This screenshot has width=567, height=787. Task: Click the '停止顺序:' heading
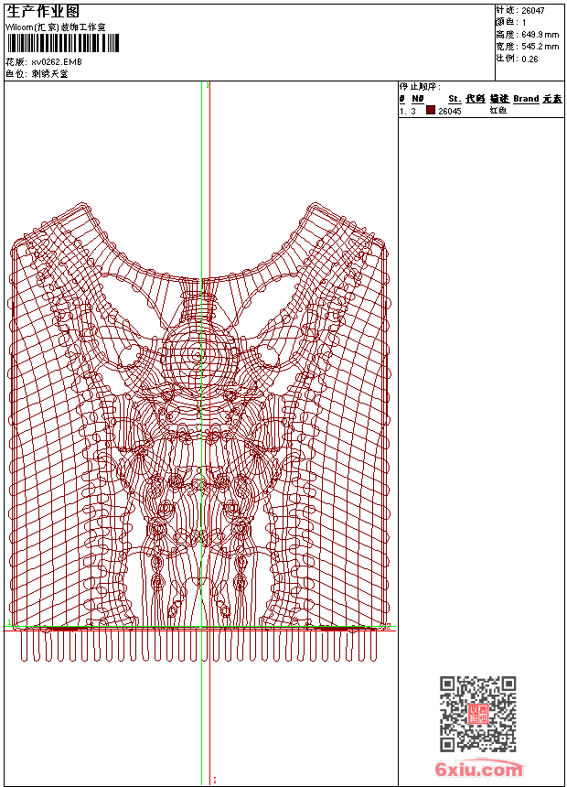(420, 86)
